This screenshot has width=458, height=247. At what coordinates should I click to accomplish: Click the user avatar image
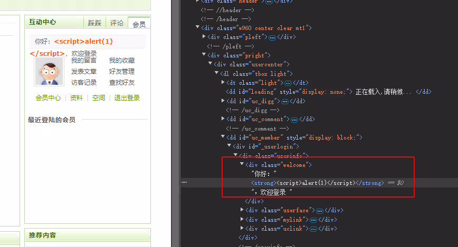pos(49,71)
